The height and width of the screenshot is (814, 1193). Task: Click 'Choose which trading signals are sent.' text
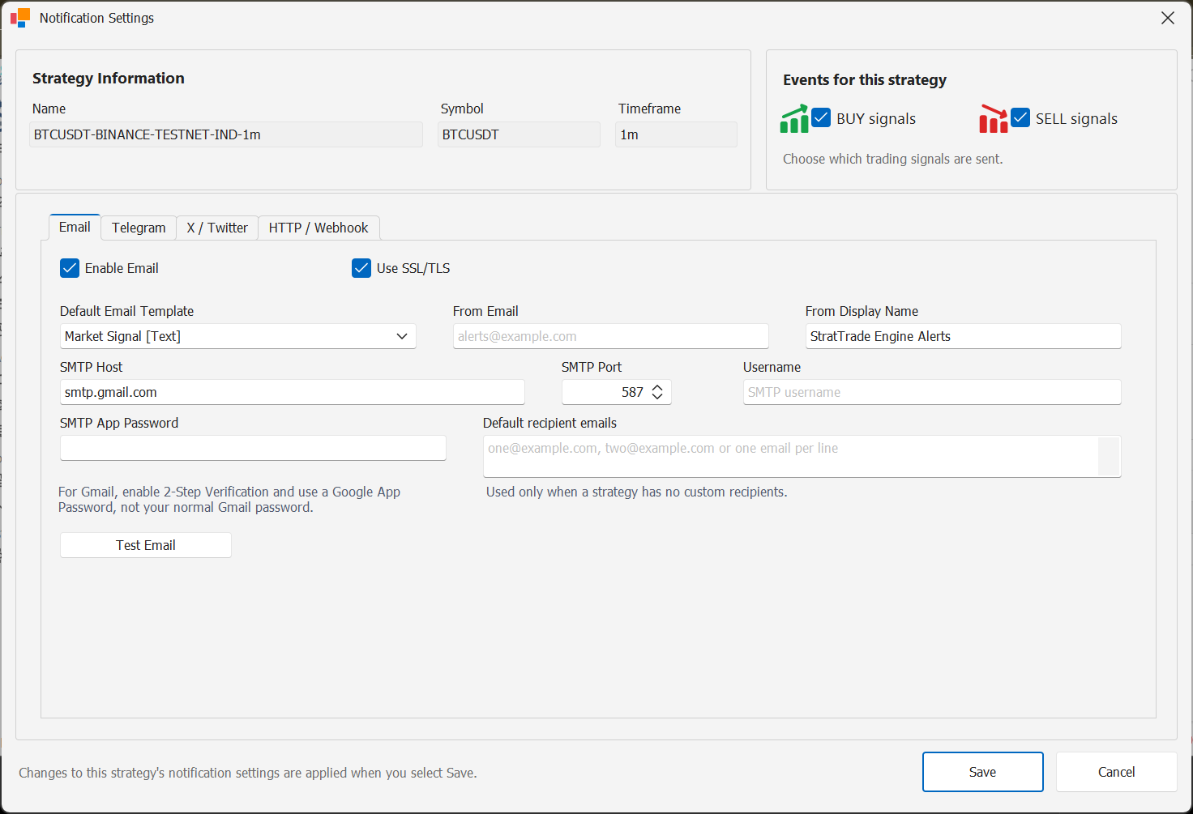tap(893, 159)
